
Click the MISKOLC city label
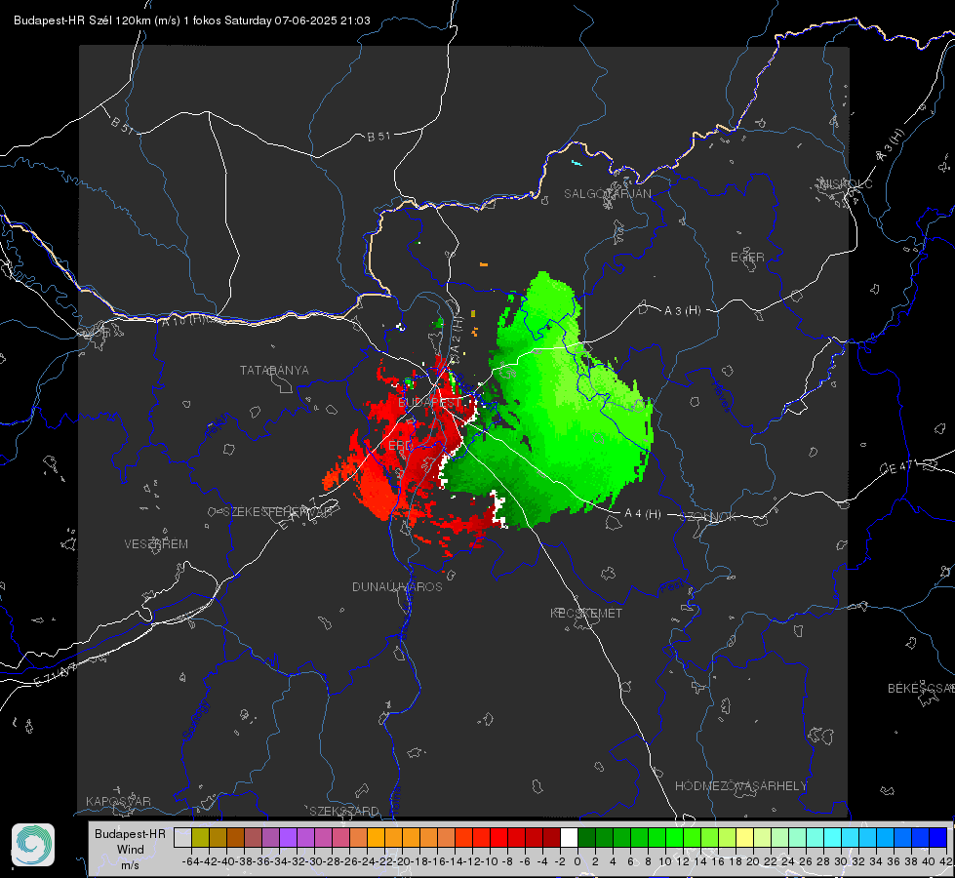846,184
